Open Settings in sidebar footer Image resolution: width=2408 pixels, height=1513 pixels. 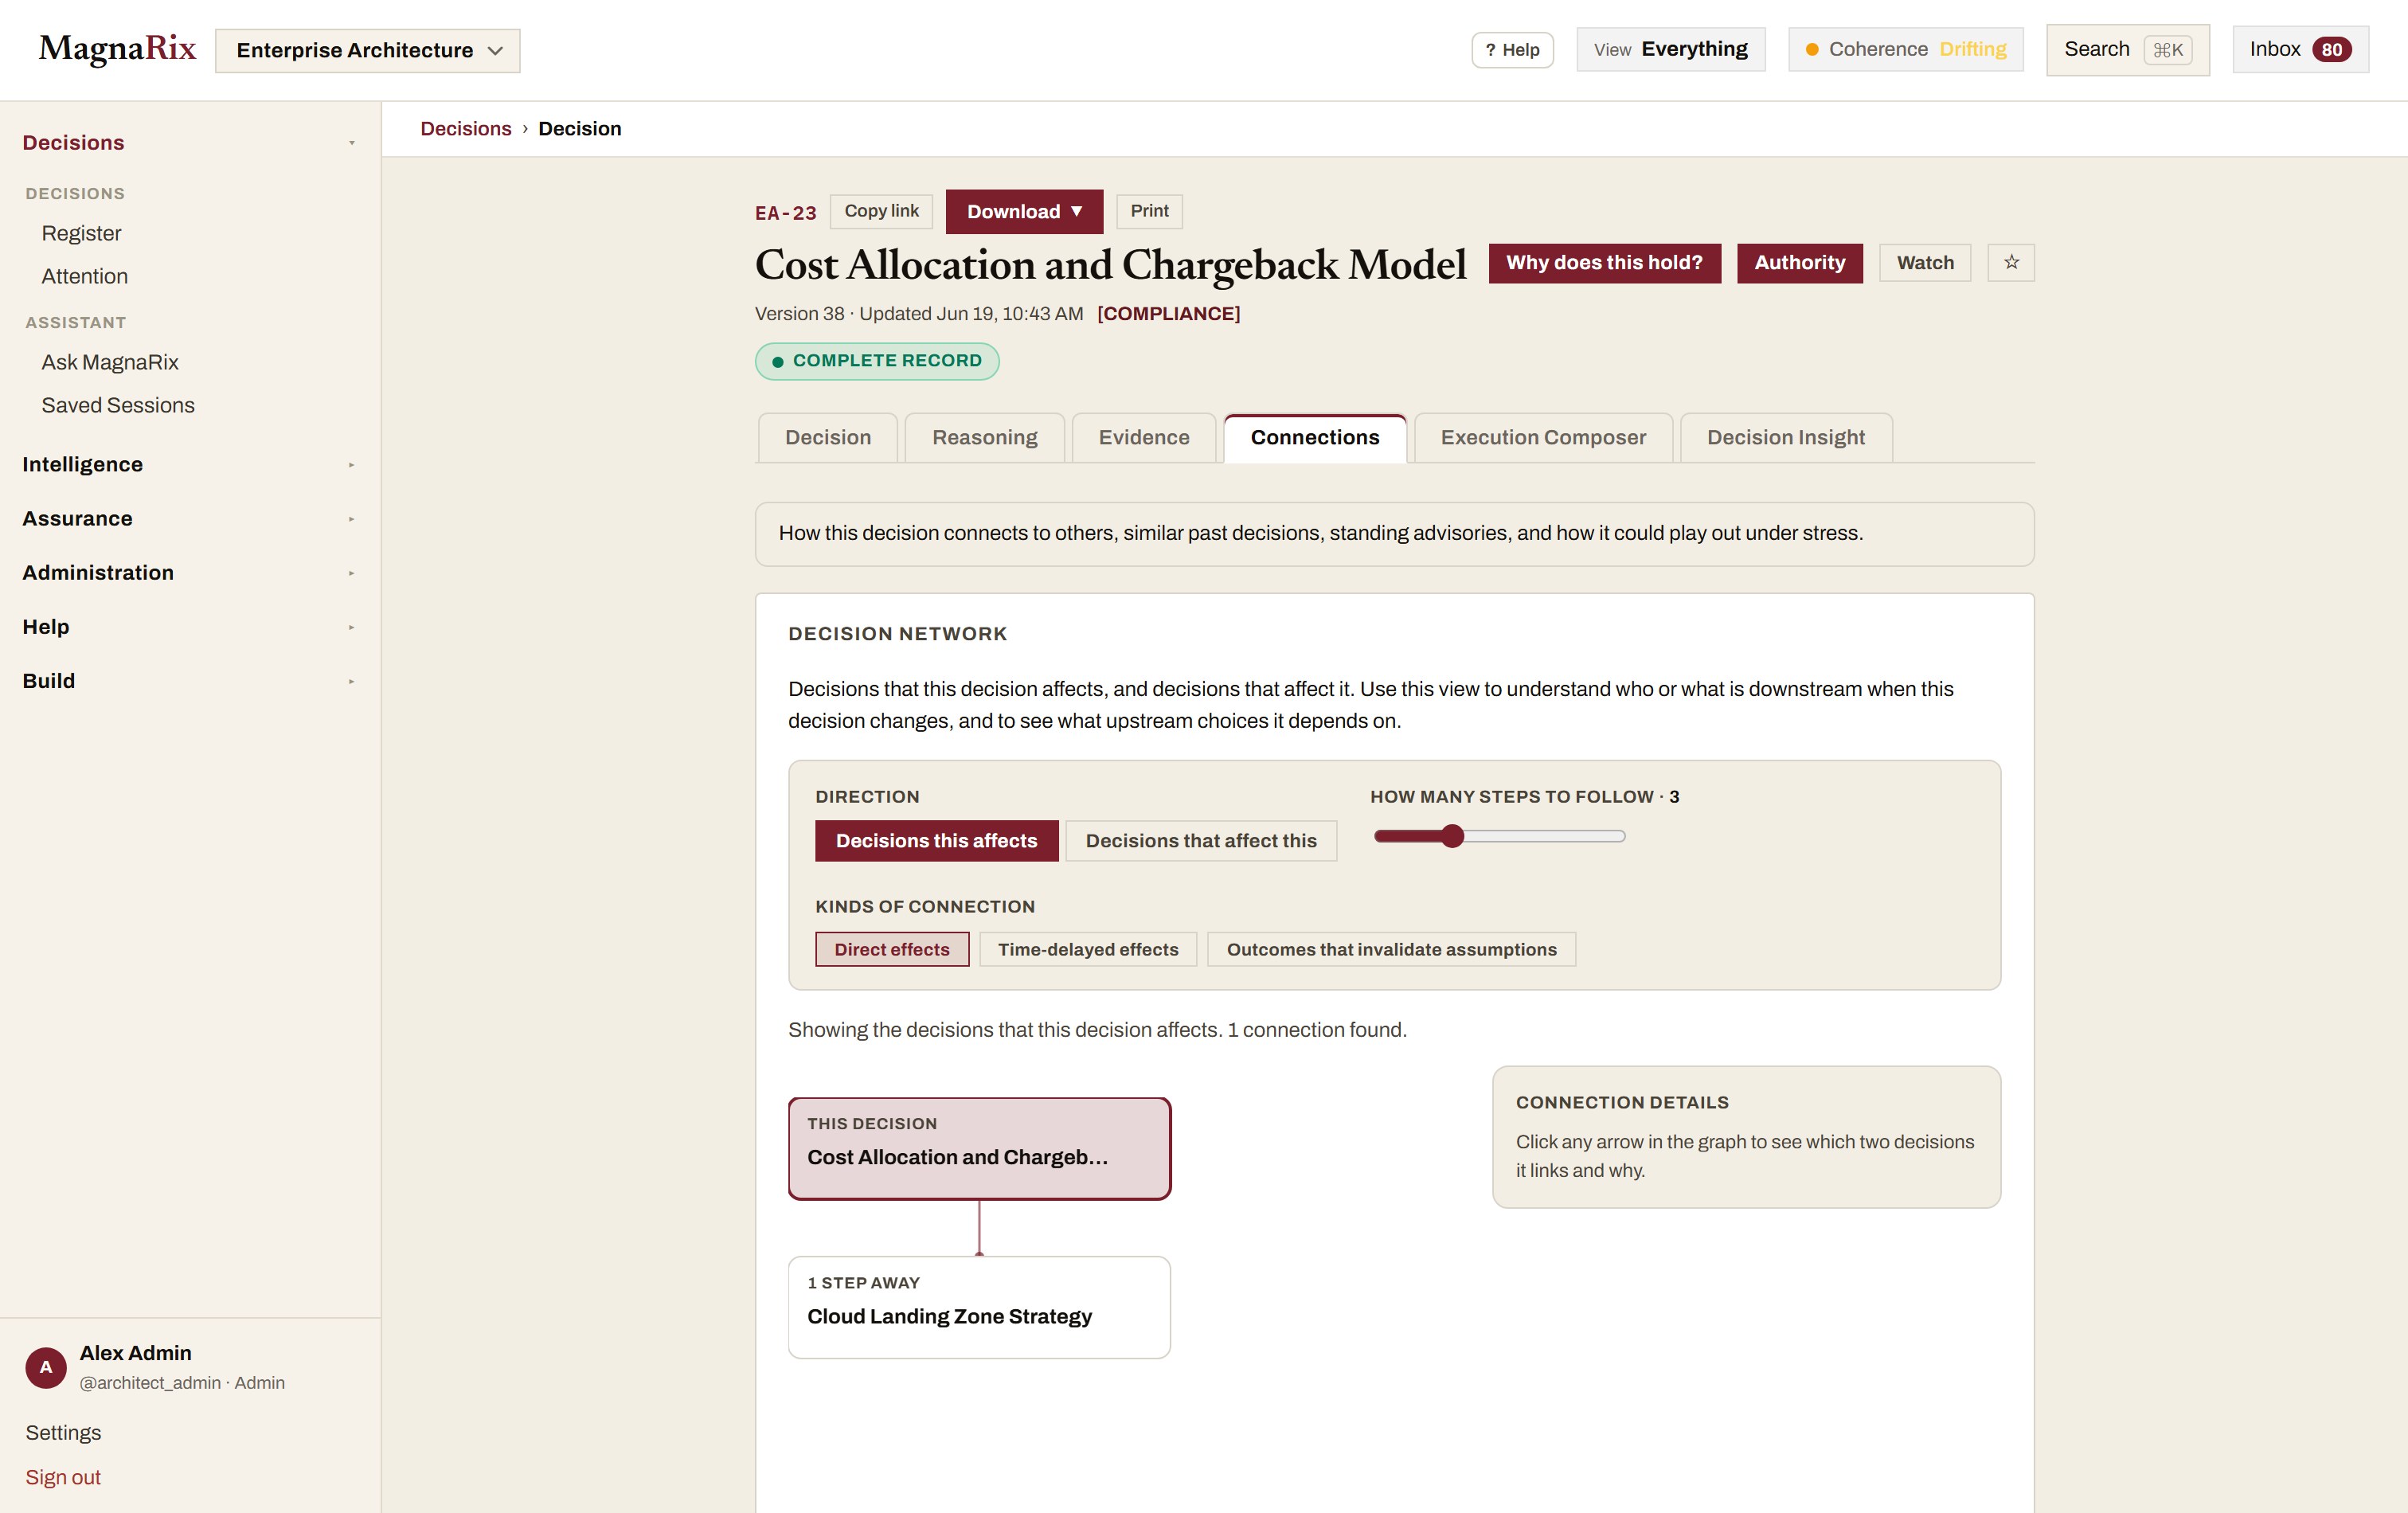(x=63, y=1432)
